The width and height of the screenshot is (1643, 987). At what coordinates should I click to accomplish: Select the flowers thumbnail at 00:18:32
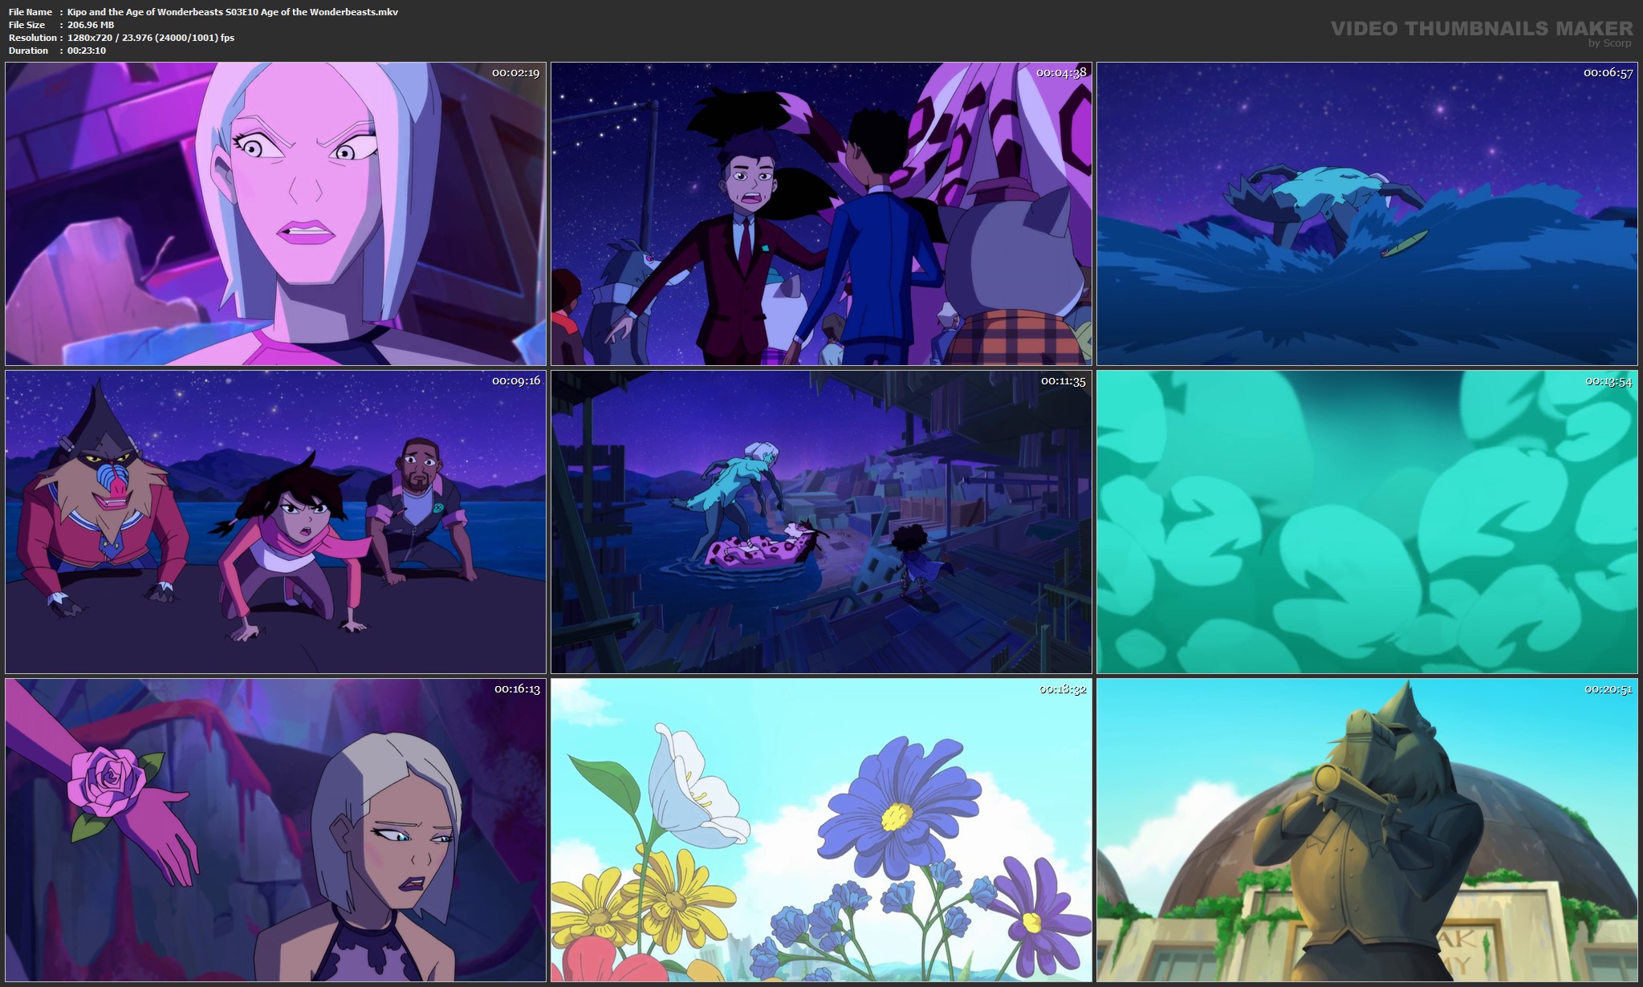821,831
